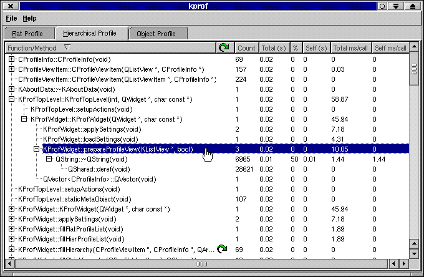
Task: Expand top-level KProfWidget::applySettings(void) row
Action: click(x=11, y=219)
